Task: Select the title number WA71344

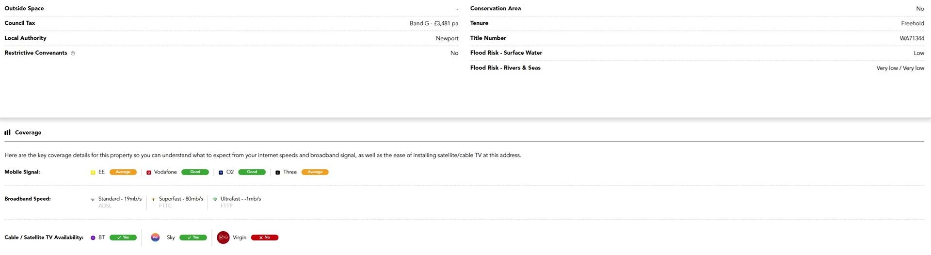Action: point(912,38)
